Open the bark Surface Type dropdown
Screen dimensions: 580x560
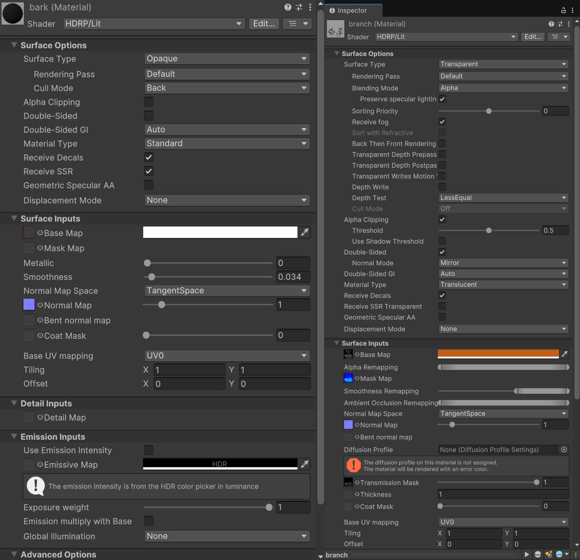227,58
